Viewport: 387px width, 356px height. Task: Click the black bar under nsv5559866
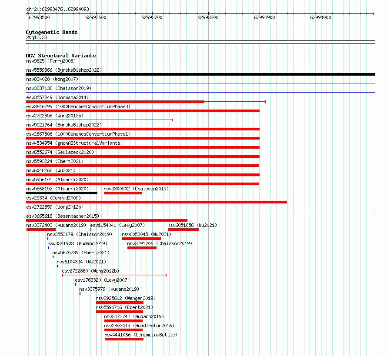[x=200, y=74]
